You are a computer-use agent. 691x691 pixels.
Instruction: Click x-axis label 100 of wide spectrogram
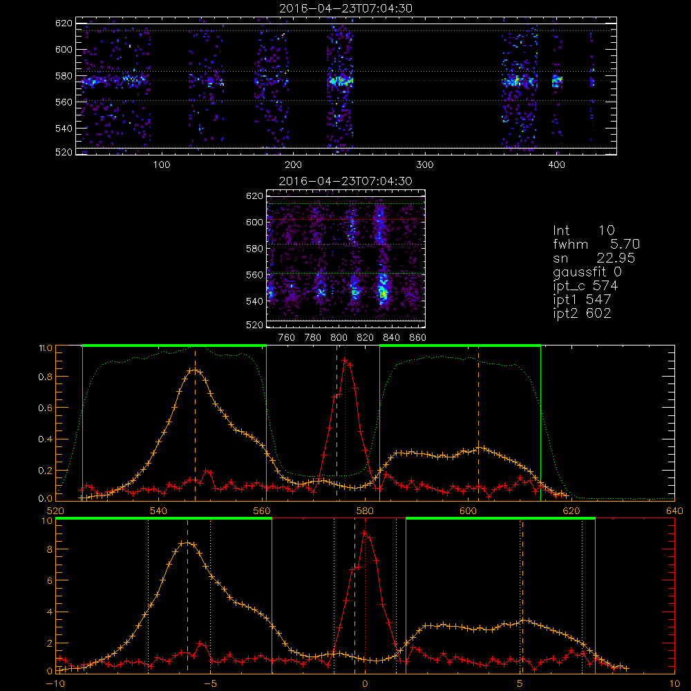click(162, 165)
